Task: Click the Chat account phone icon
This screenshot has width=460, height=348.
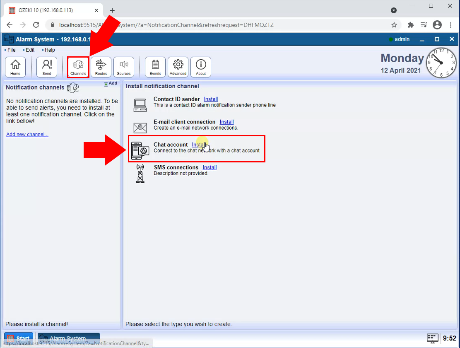Action: pos(140,150)
